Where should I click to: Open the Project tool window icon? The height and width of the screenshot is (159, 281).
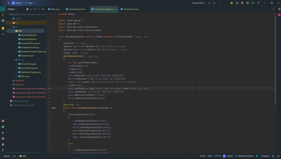click(3, 9)
